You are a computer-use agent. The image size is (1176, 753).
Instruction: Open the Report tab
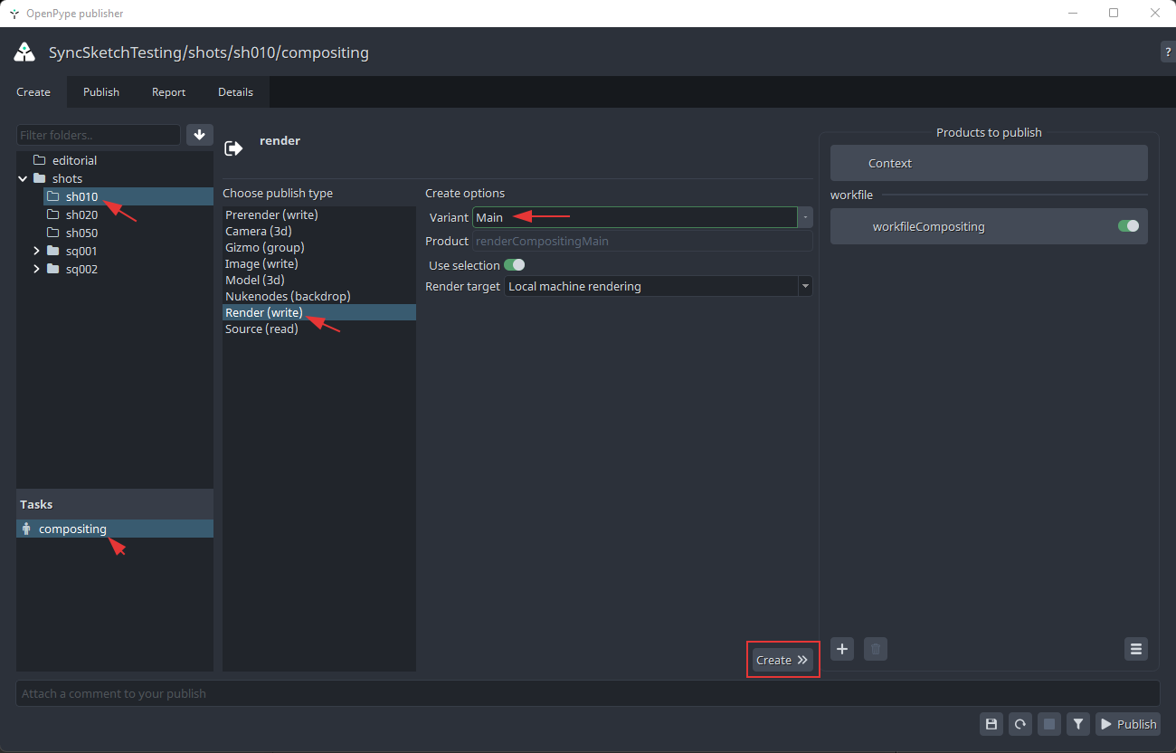pyautogui.click(x=169, y=92)
